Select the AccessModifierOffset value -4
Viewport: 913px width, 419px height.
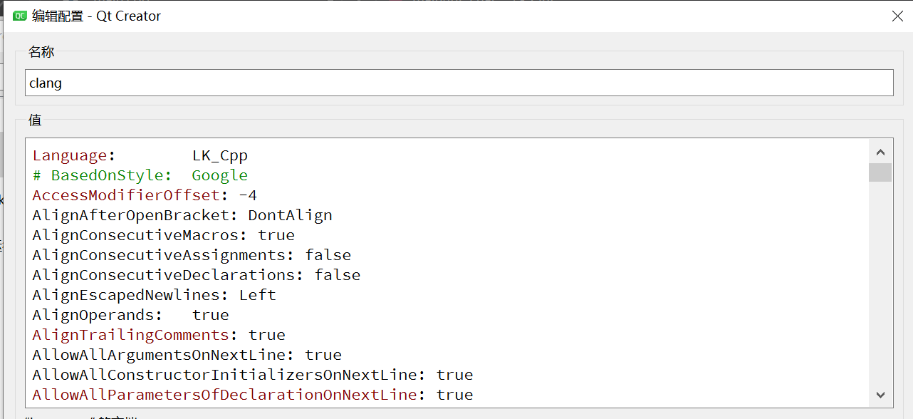(x=249, y=195)
